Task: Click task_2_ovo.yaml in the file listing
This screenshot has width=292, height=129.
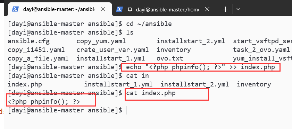Action: 261,50
